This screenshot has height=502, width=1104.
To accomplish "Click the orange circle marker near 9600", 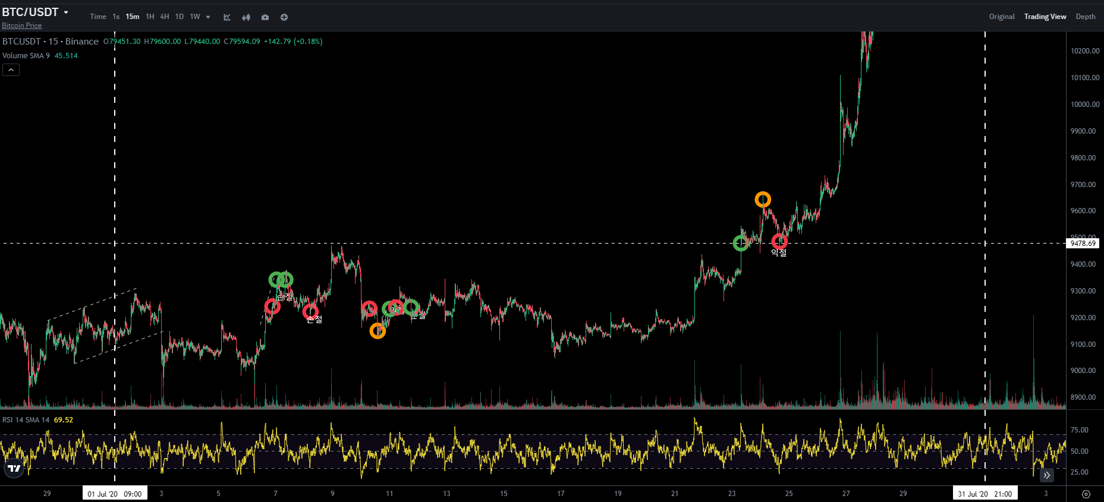I will 763,200.
